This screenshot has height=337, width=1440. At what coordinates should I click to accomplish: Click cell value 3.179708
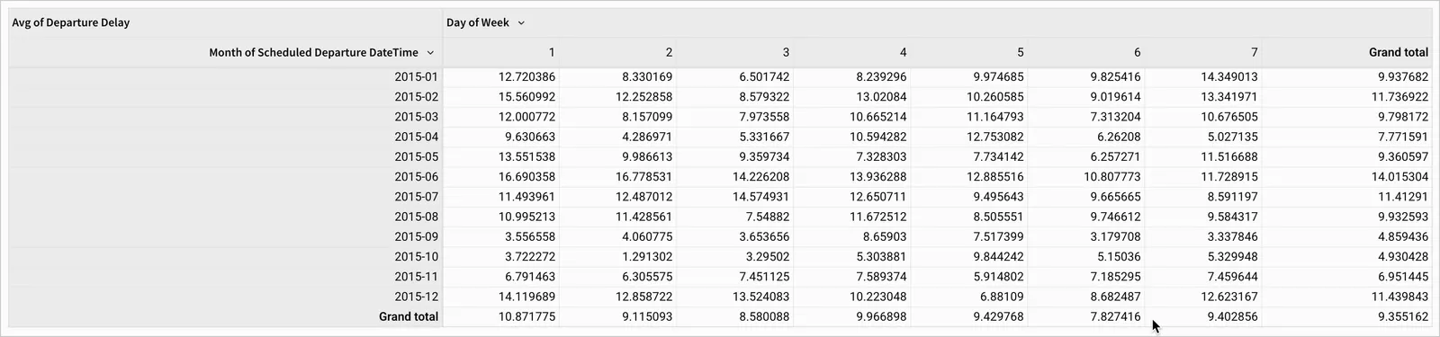pos(1115,236)
